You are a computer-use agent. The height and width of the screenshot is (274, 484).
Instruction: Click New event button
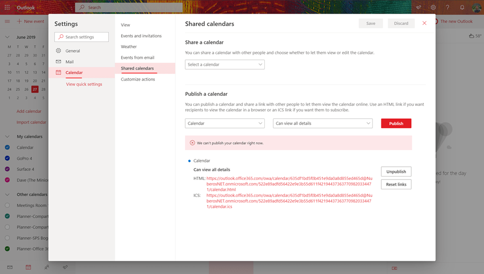[31, 21]
